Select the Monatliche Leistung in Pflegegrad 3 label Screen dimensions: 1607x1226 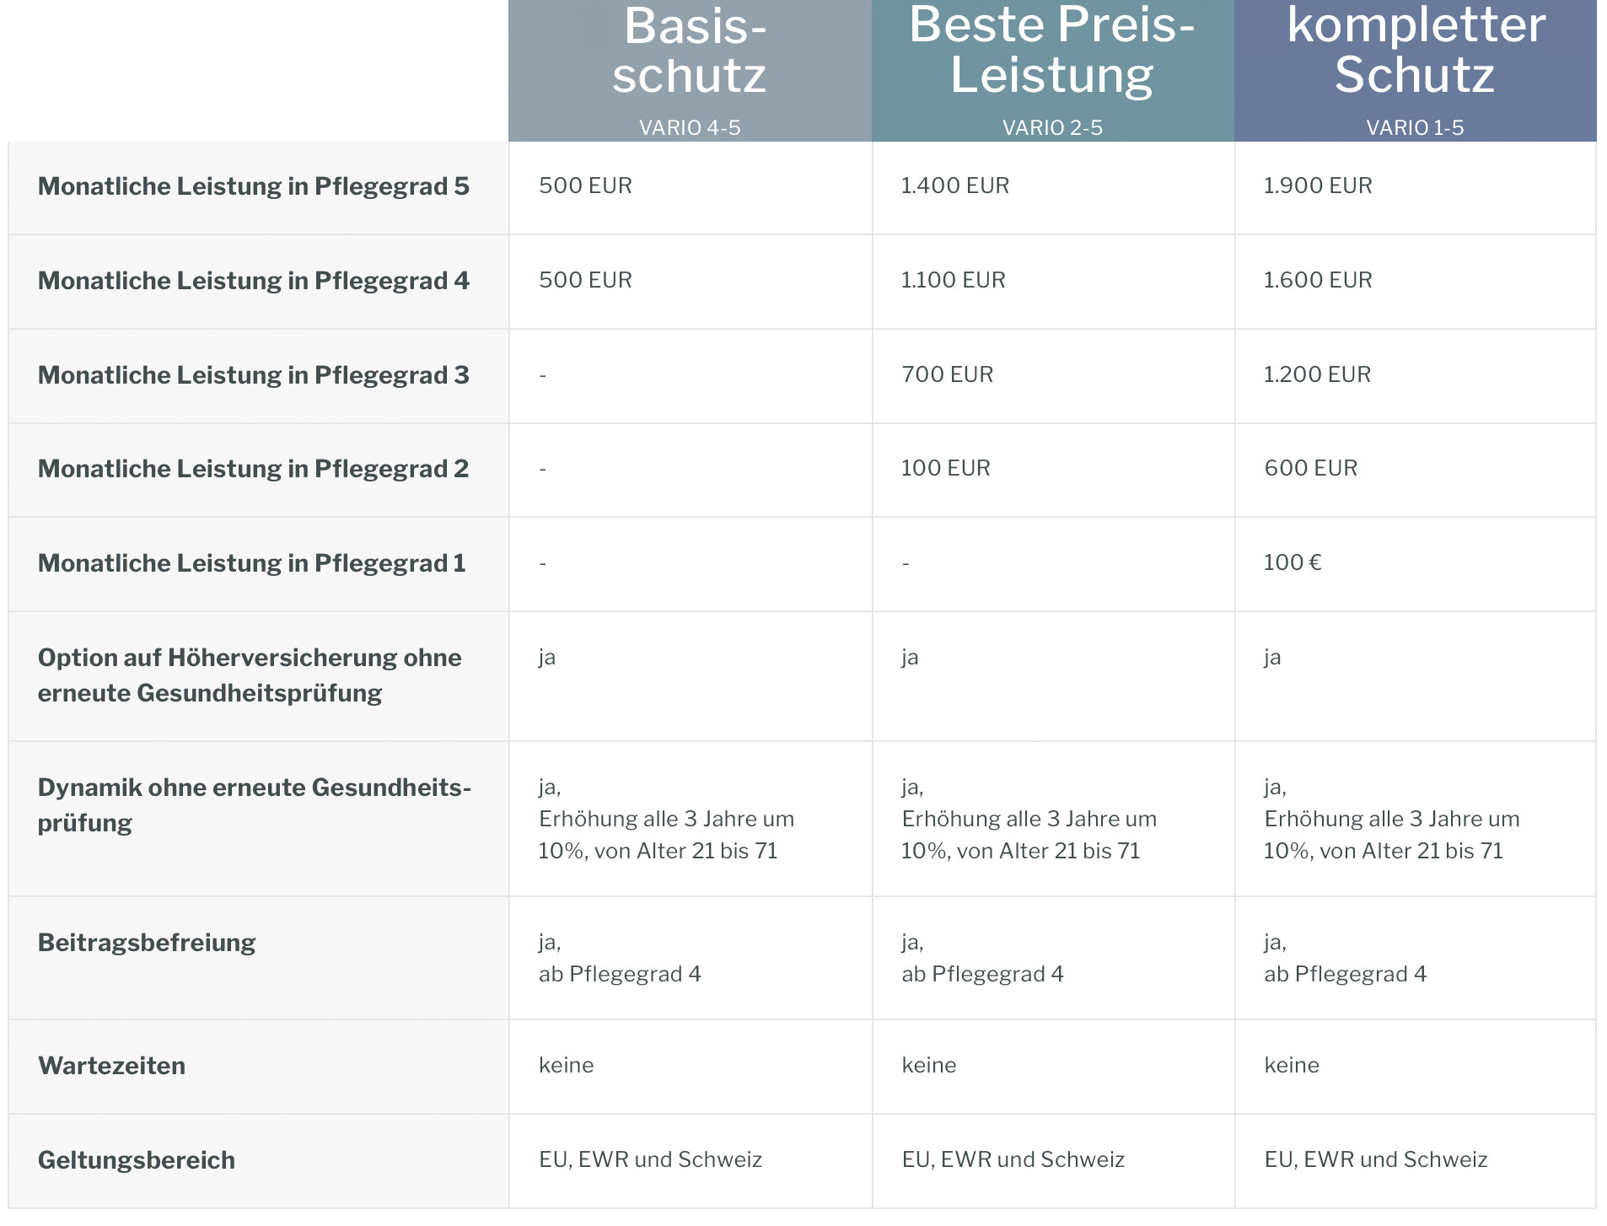pos(253,375)
